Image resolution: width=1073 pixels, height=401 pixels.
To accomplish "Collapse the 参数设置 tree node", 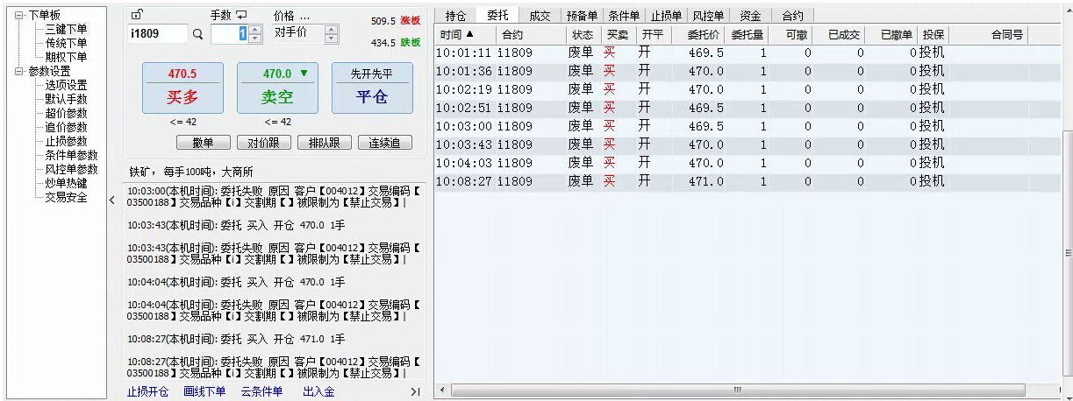I will coord(19,71).
